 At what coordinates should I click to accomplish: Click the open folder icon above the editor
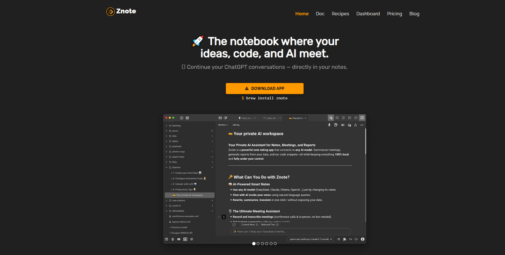(x=220, y=118)
